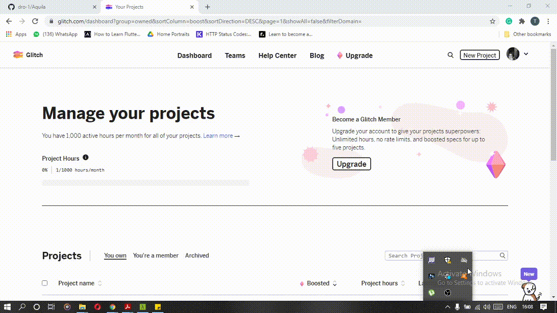The height and width of the screenshot is (313, 557).
Task: Click the New Project button
Action: (x=479, y=55)
